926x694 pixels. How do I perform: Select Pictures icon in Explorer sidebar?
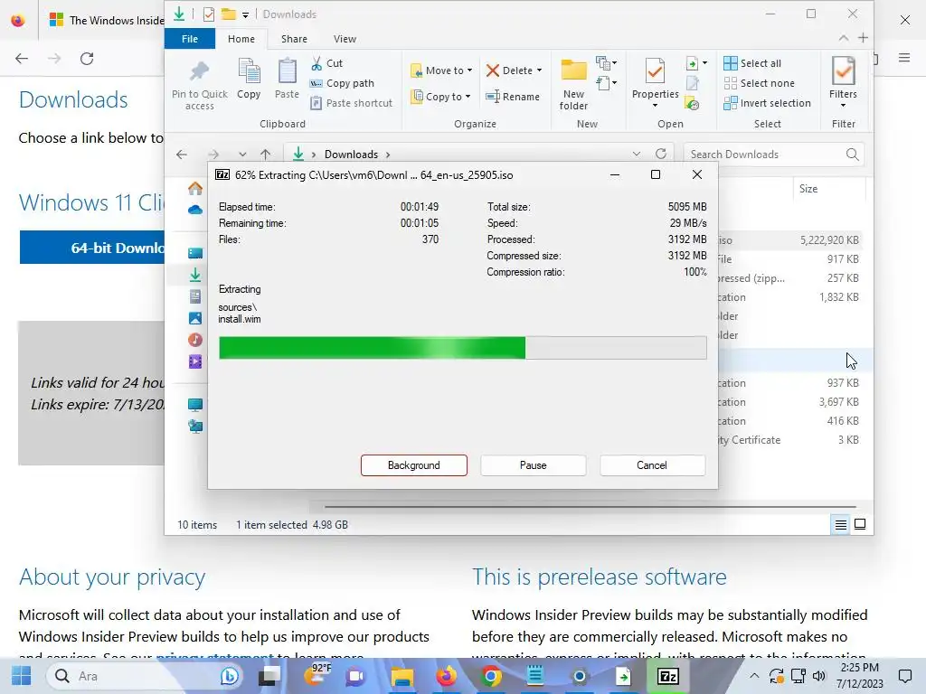click(195, 318)
